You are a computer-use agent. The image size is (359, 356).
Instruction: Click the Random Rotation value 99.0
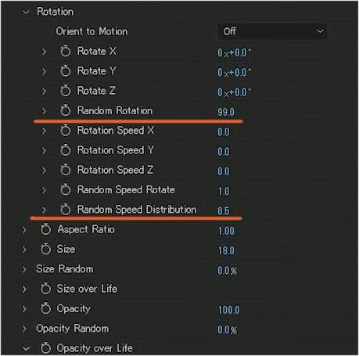tap(226, 112)
